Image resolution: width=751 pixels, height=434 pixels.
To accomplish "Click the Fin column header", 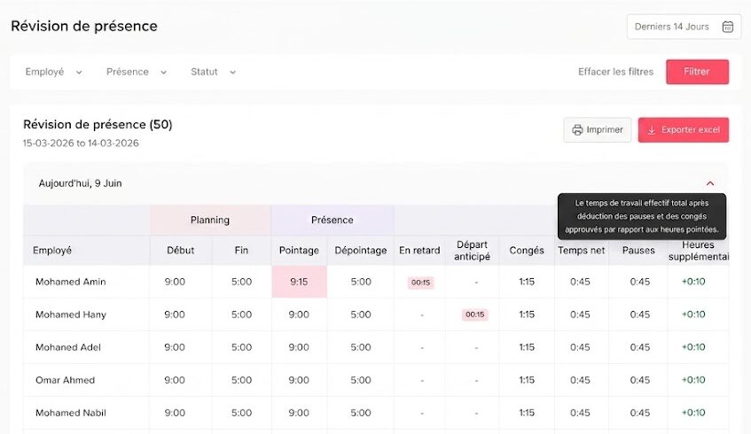I will click(x=241, y=251).
